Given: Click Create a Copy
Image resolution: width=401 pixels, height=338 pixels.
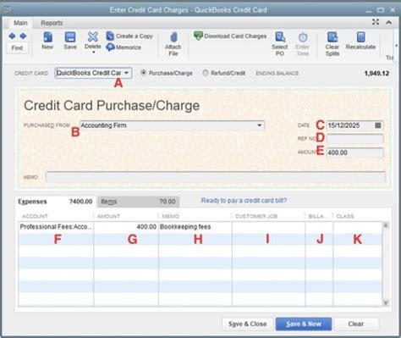Looking at the screenshot, I should coord(129,36).
